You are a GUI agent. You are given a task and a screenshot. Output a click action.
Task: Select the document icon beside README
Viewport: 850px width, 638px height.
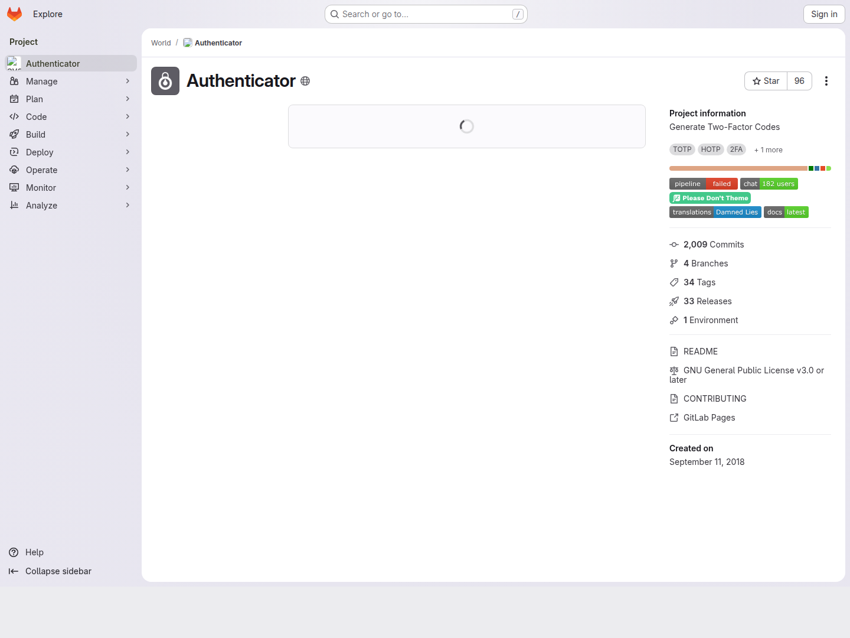(674, 351)
